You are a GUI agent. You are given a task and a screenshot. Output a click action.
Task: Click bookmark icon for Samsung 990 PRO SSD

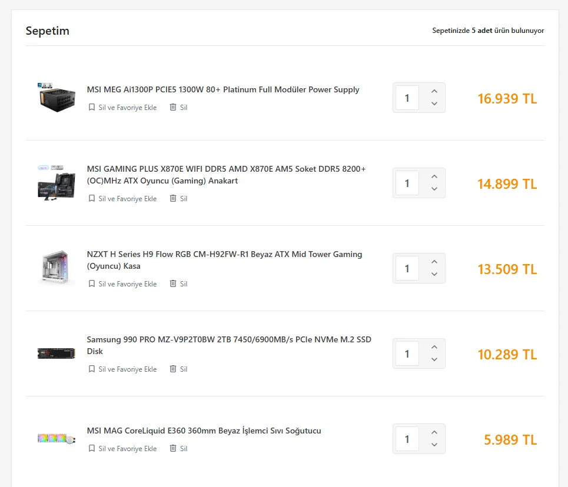(91, 369)
